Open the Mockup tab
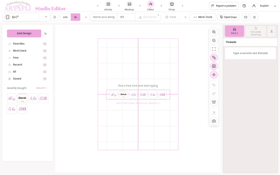 tap(129, 6)
